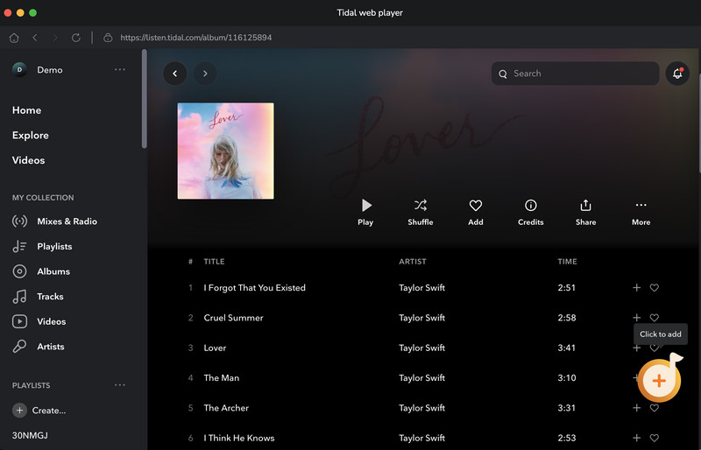Add I Think He Knows to playlist
This screenshot has width=701, height=450.
[x=637, y=438]
